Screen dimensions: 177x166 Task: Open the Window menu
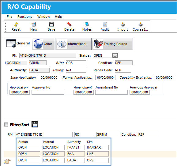tap(43, 17)
